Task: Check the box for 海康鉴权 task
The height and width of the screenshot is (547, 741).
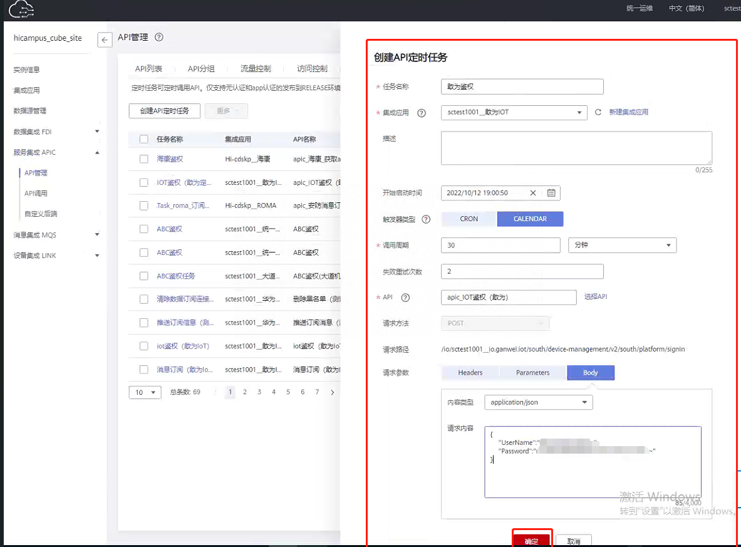Action: click(144, 159)
